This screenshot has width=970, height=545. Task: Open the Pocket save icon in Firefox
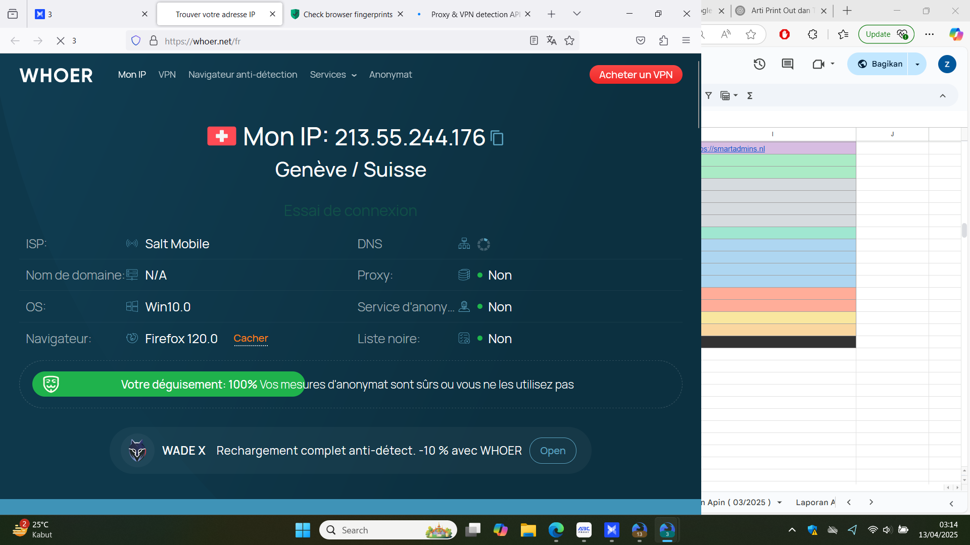click(x=641, y=41)
